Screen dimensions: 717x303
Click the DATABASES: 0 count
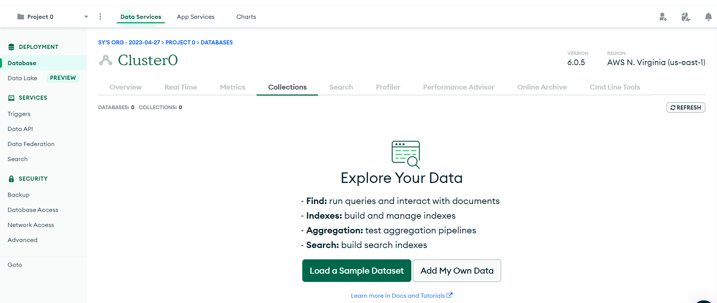click(x=116, y=107)
